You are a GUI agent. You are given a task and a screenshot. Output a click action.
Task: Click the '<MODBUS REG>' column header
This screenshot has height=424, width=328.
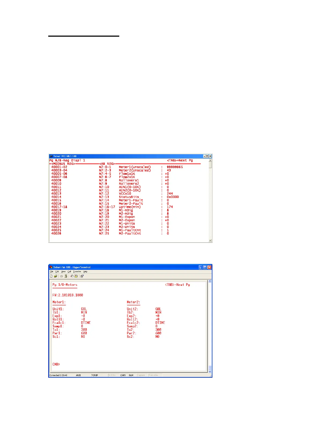[63, 164]
